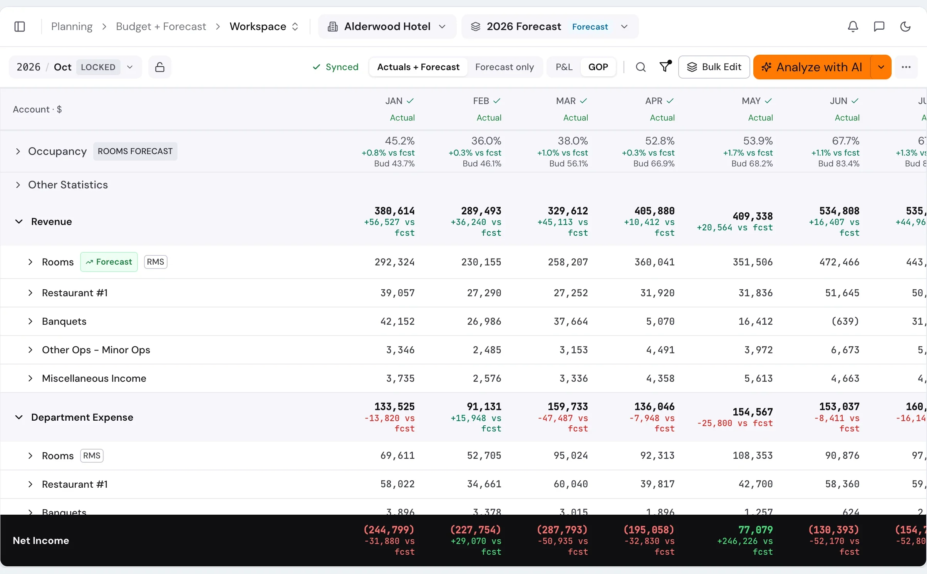Expand Miscellaneous Income row
The image size is (927, 574).
click(x=30, y=378)
